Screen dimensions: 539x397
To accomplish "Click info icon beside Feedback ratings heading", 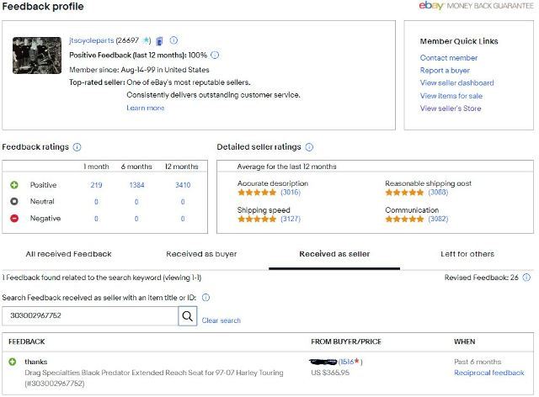I will [77, 147].
